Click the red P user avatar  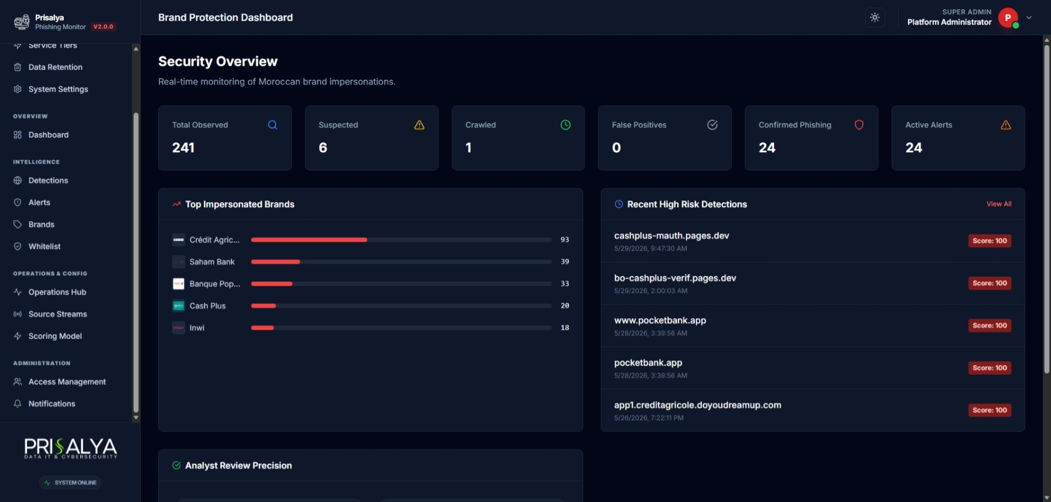tap(1008, 18)
